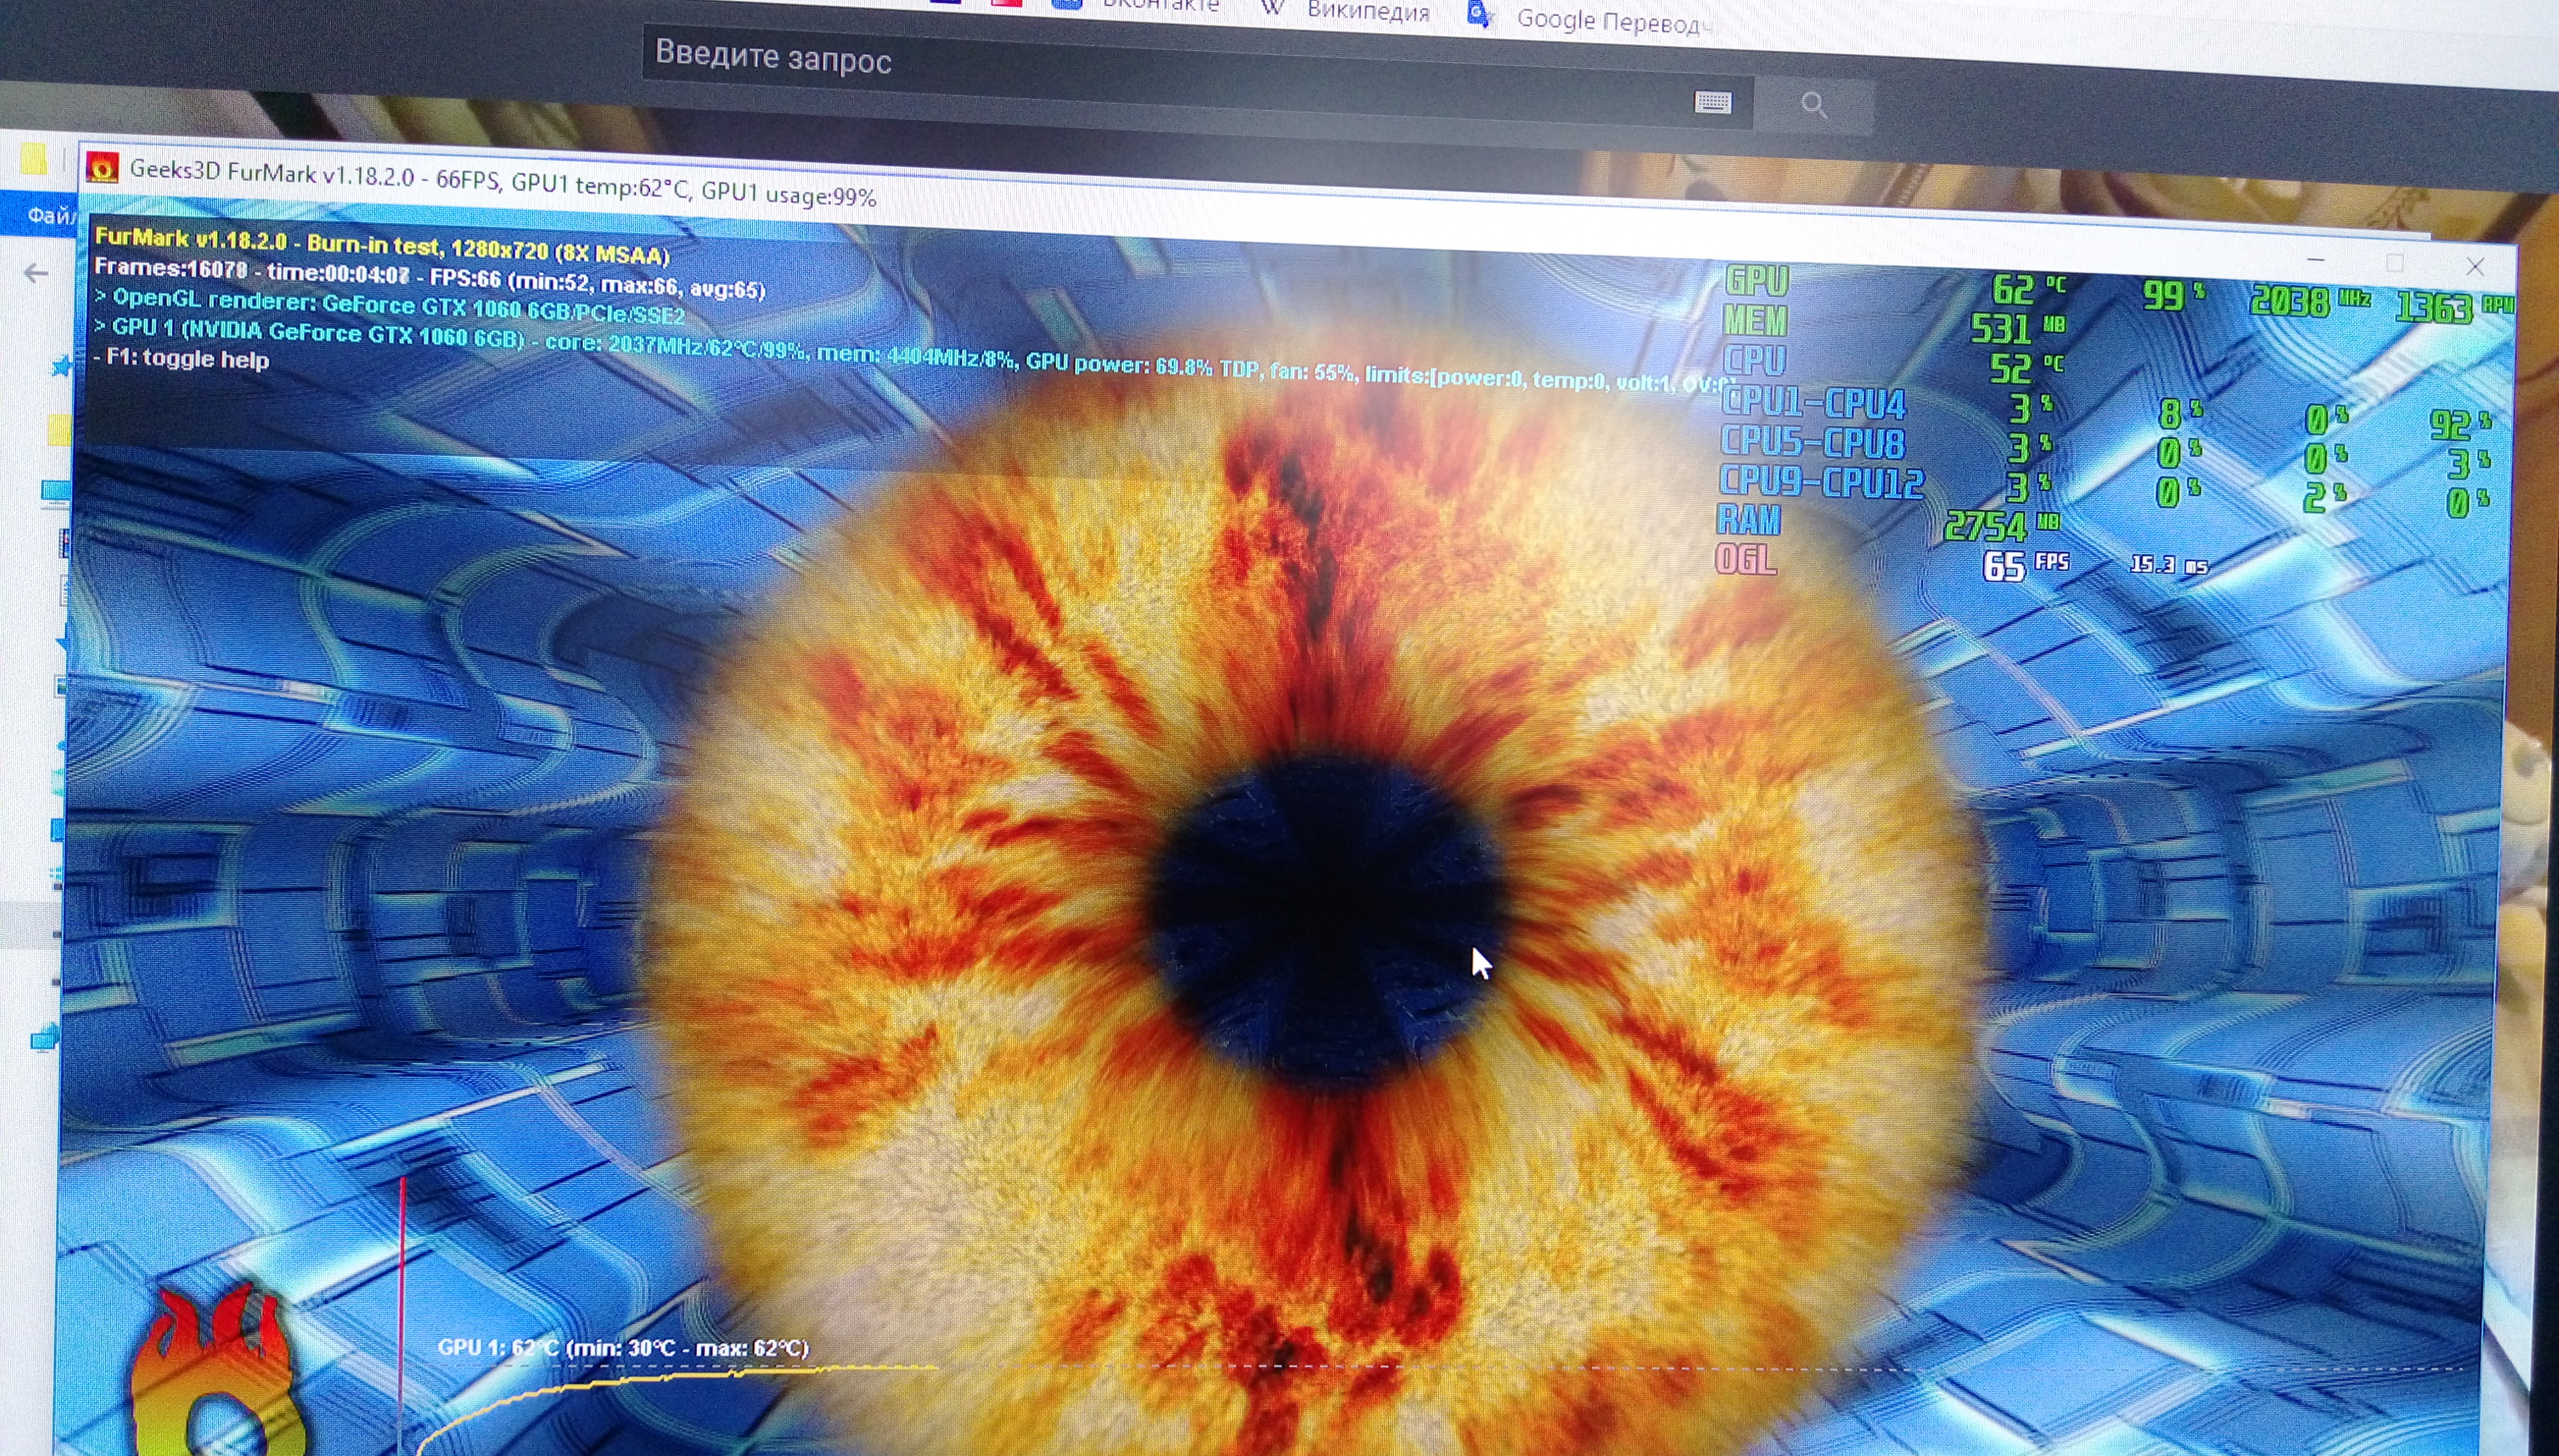Minimize the FurMark window
This screenshot has height=1456, width=2559.
2315,260
